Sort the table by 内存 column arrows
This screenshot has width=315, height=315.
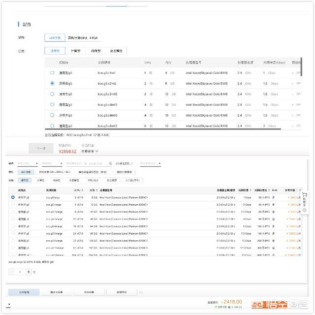[97, 190]
